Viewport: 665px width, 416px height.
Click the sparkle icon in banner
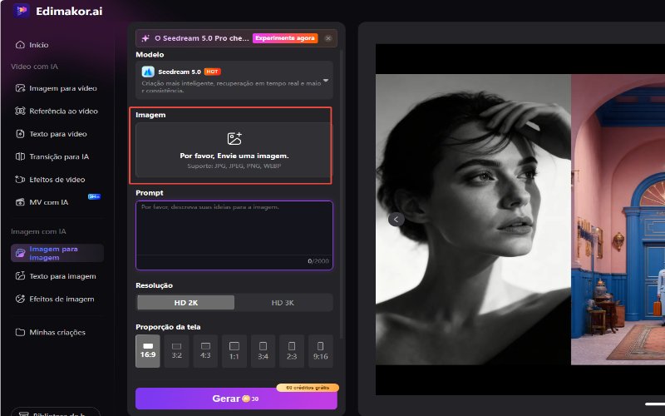point(145,38)
